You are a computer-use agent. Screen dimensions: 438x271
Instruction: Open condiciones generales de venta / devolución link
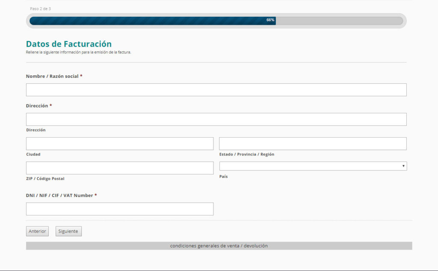219,246
